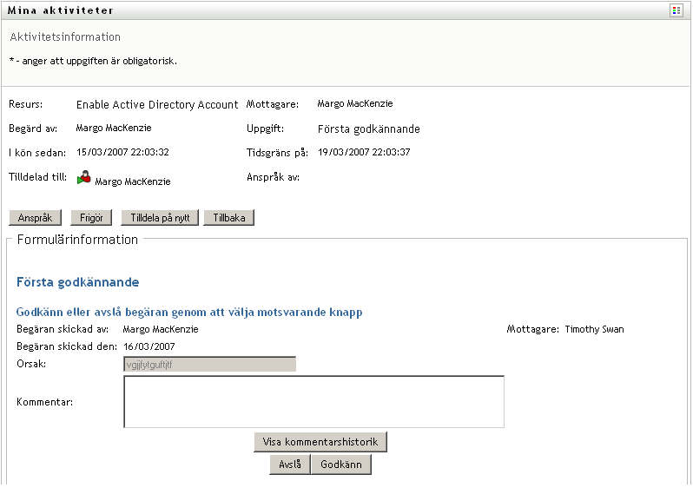Click the Mina aktiviteter title

61,10
